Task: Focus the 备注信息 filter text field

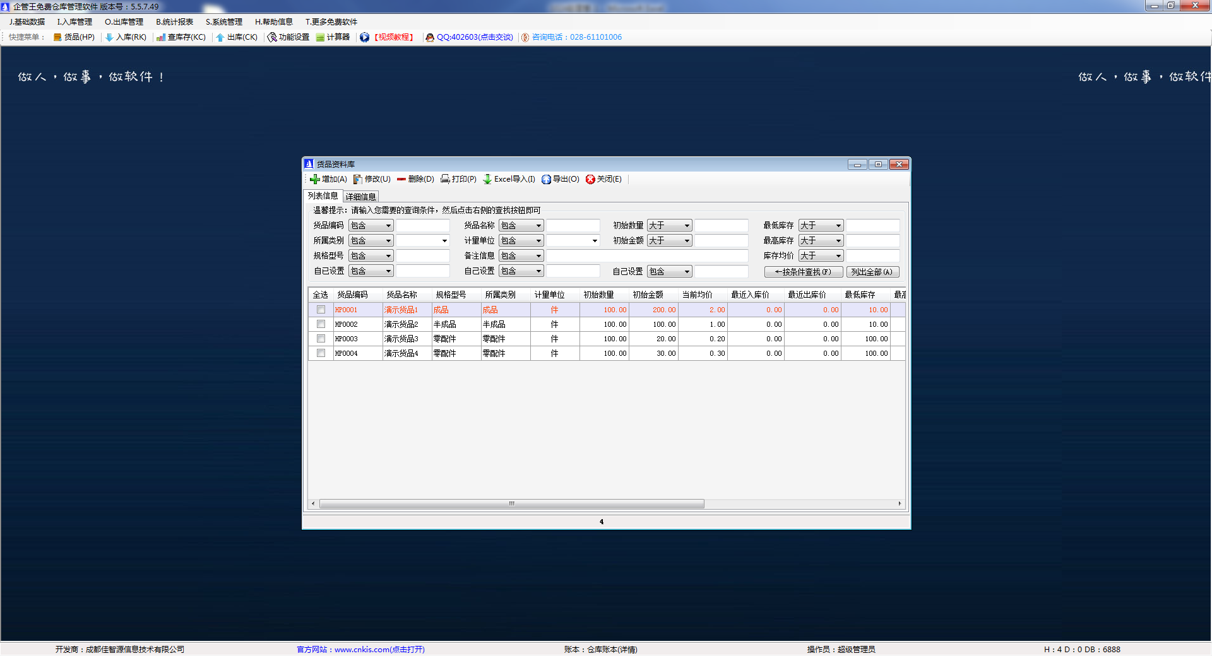Action: 648,255
